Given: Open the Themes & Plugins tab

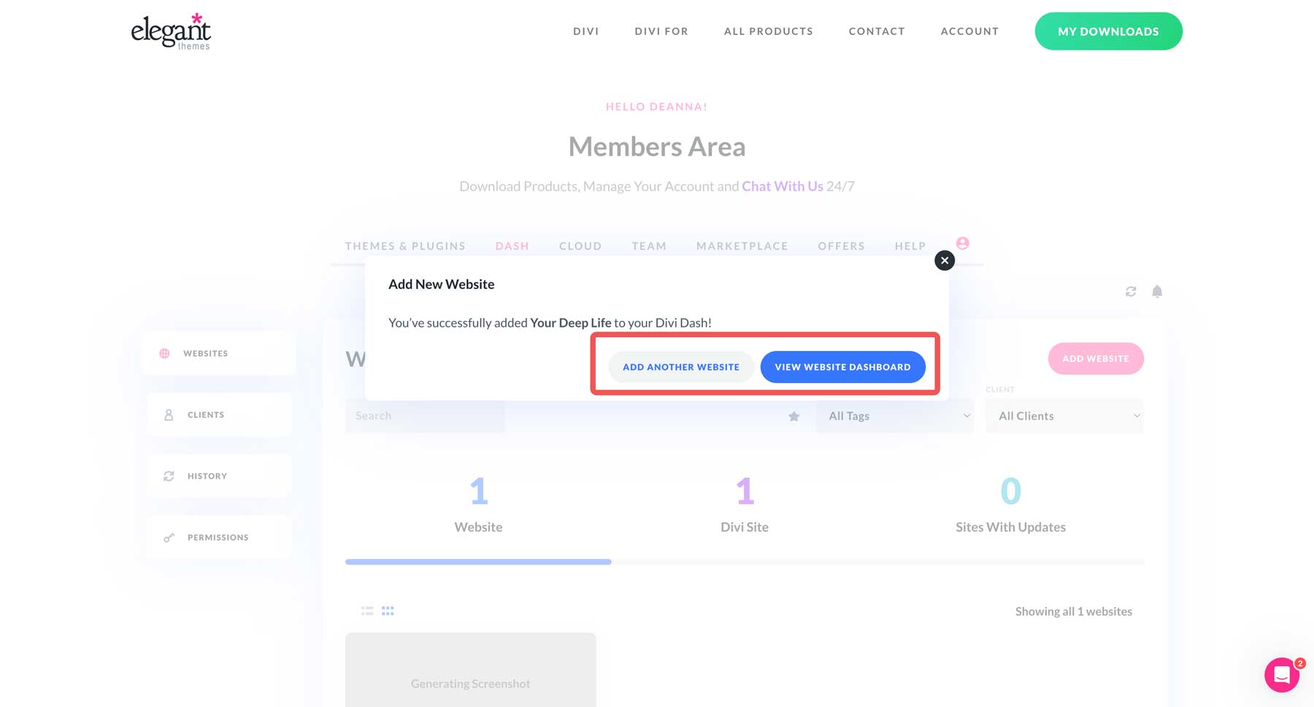Looking at the screenshot, I should coord(405,246).
